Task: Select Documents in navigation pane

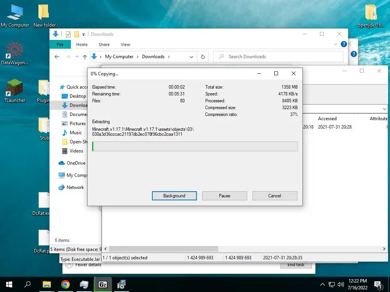Action: point(74,114)
